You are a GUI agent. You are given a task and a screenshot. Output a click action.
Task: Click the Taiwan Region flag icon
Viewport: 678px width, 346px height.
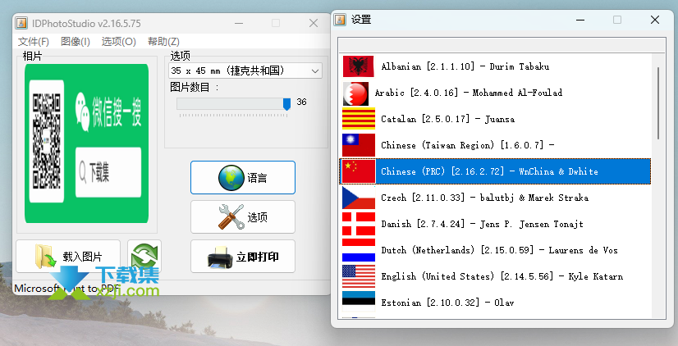[359, 145]
